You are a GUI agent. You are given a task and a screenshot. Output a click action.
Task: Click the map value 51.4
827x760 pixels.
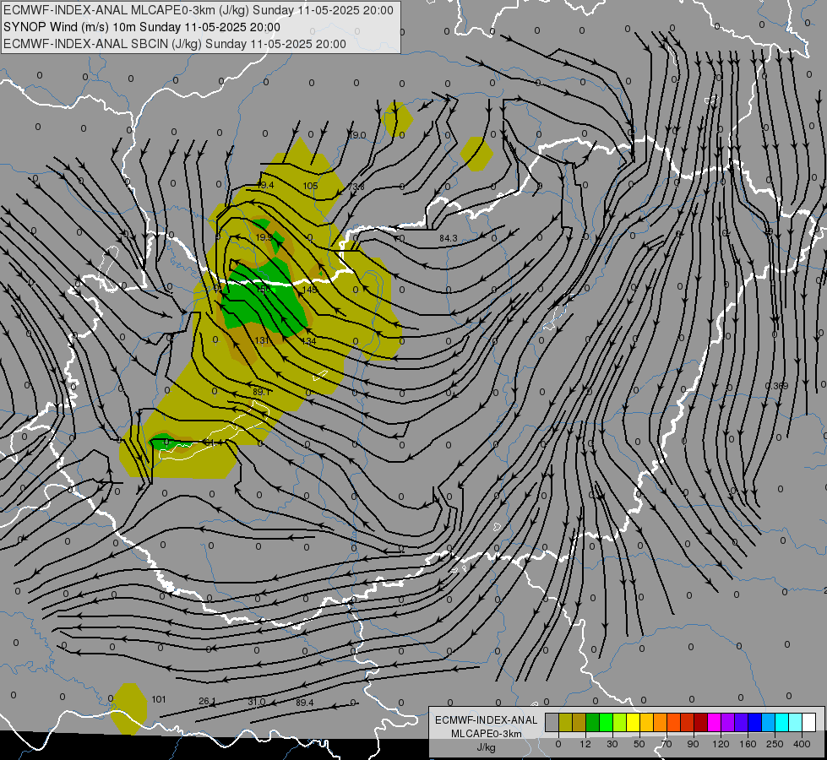(x=214, y=443)
